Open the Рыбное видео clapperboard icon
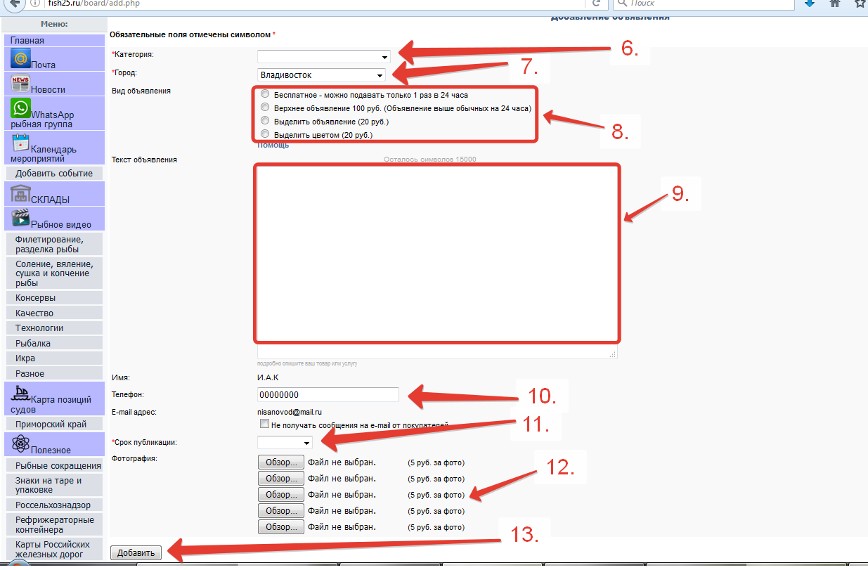This screenshot has height=570, width=868. 20,218
